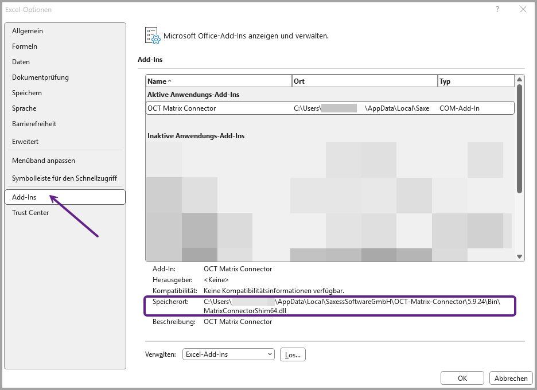The width and height of the screenshot is (537, 390).
Task: Select the Allgemein category
Action: click(x=28, y=31)
